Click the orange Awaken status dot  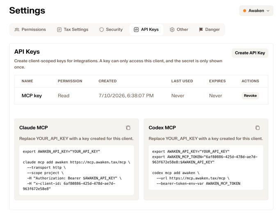[x=245, y=11]
